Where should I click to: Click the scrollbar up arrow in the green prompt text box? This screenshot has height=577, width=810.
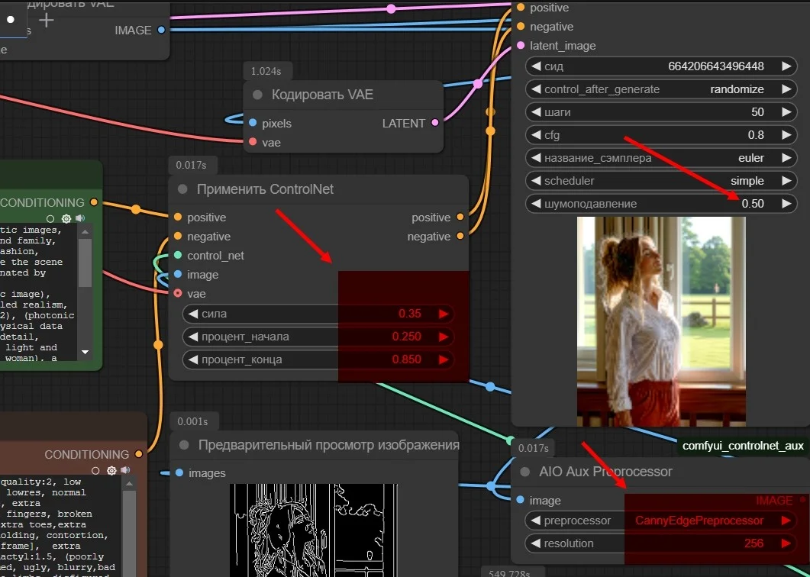click(86, 232)
